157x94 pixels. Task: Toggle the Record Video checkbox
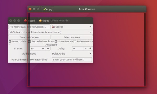tap(10, 42)
